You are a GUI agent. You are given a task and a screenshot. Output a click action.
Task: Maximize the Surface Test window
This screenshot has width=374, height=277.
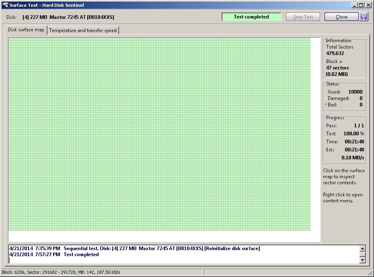click(x=361, y=5)
